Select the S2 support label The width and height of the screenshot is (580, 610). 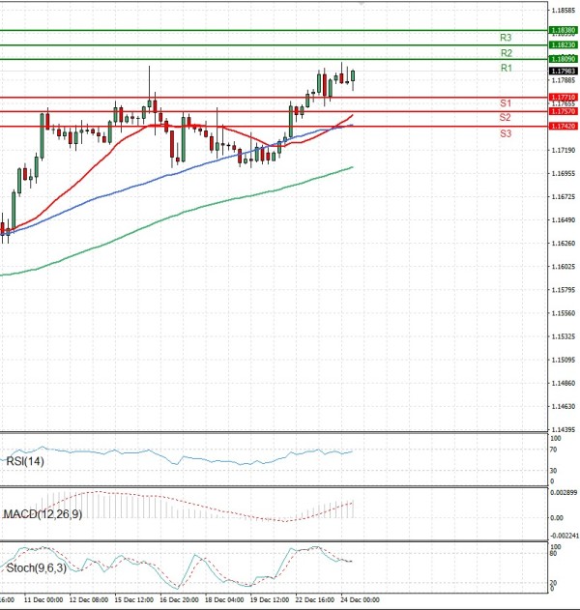505,117
